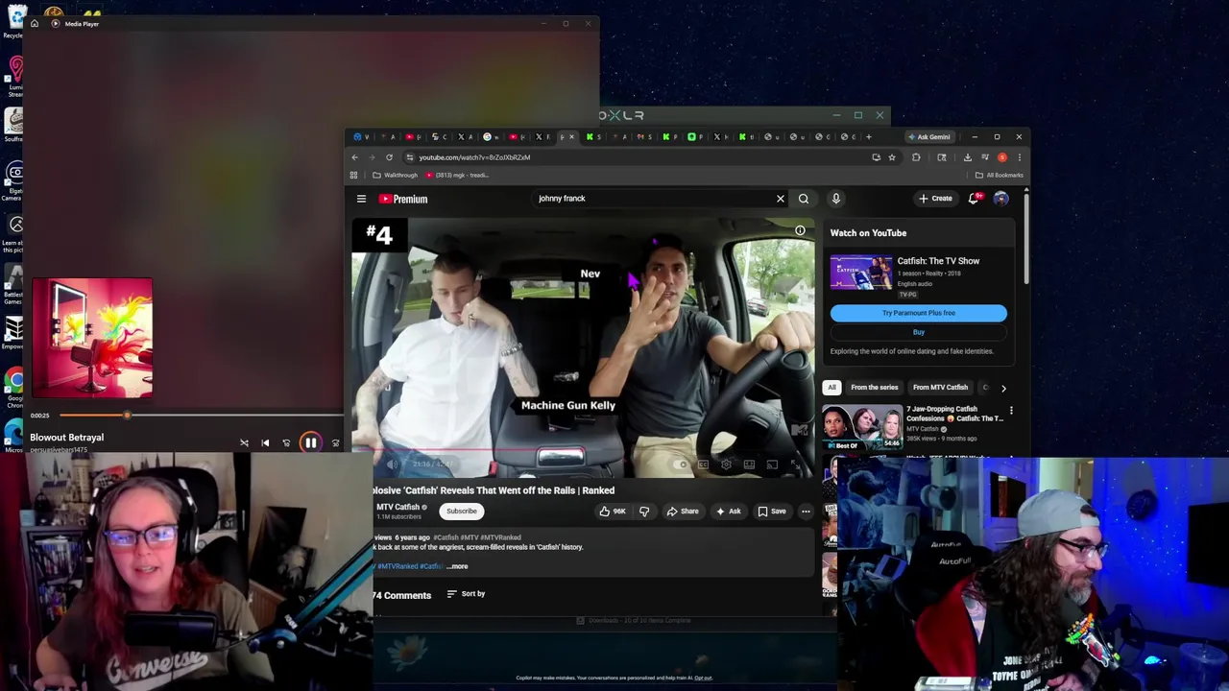1229x691 pixels.
Task: Open options for 7 Jaw-Dropping Catfish Confessions
Action: pos(1011,411)
